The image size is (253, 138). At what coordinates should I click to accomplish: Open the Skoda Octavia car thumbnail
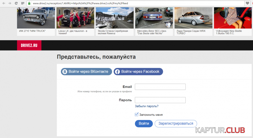tap(114, 18)
